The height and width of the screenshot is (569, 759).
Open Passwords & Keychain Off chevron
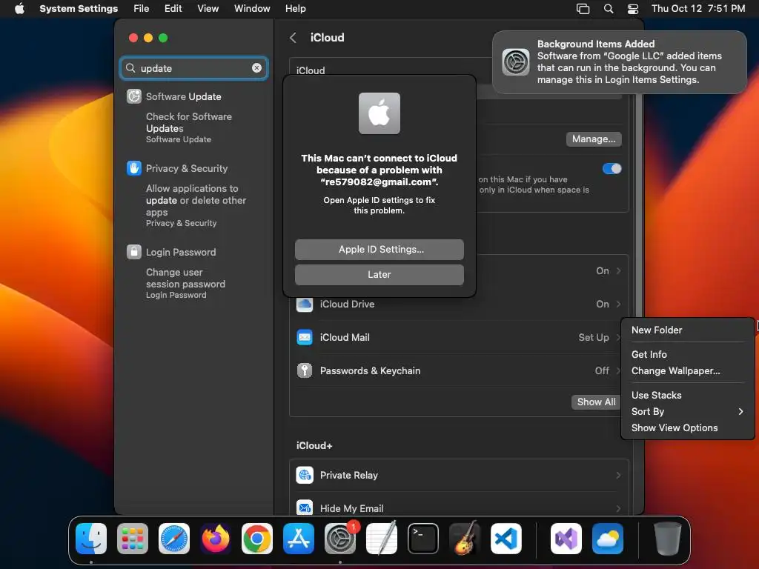click(618, 370)
